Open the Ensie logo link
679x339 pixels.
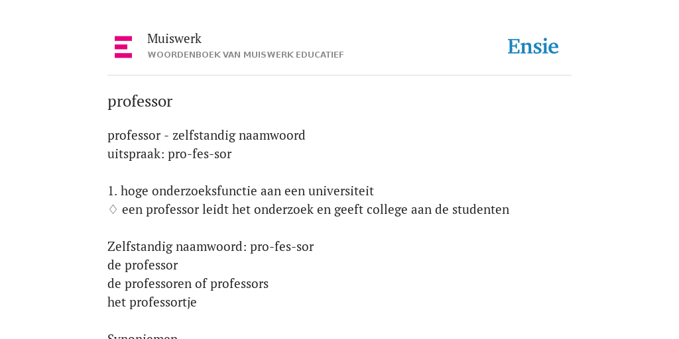click(x=533, y=47)
